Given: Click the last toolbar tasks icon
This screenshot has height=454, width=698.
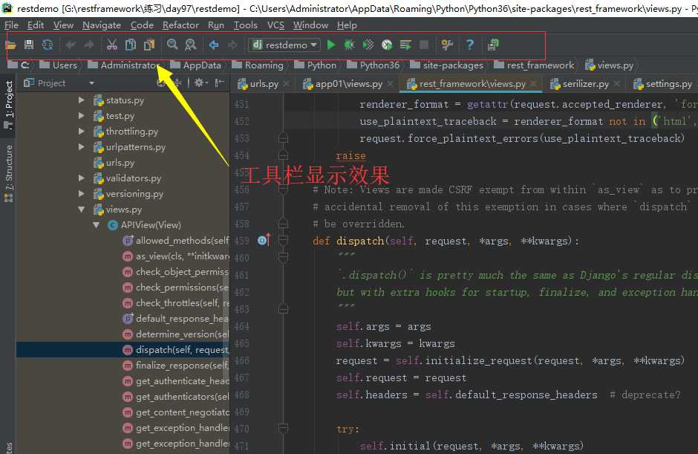Looking at the screenshot, I should (x=493, y=45).
